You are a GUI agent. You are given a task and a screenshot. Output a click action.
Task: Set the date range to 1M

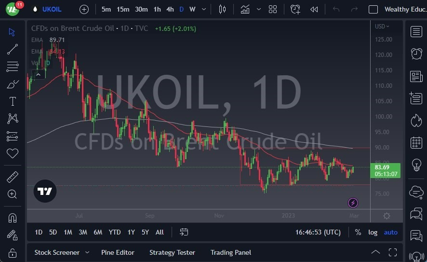pos(68,232)
